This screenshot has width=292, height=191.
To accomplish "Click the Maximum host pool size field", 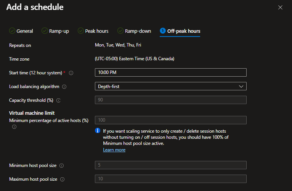I will [x=170, y=179].
